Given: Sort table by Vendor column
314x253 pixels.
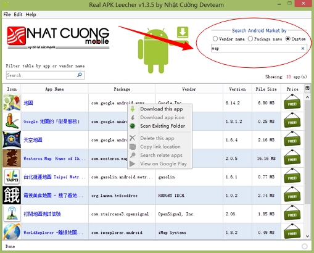Looking at the screenshot, I should click(x=189, y=89).
